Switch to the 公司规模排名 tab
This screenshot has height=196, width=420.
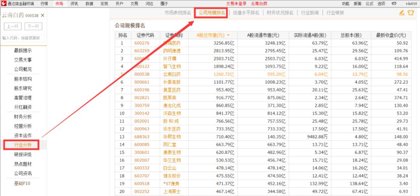coord(212,13)
